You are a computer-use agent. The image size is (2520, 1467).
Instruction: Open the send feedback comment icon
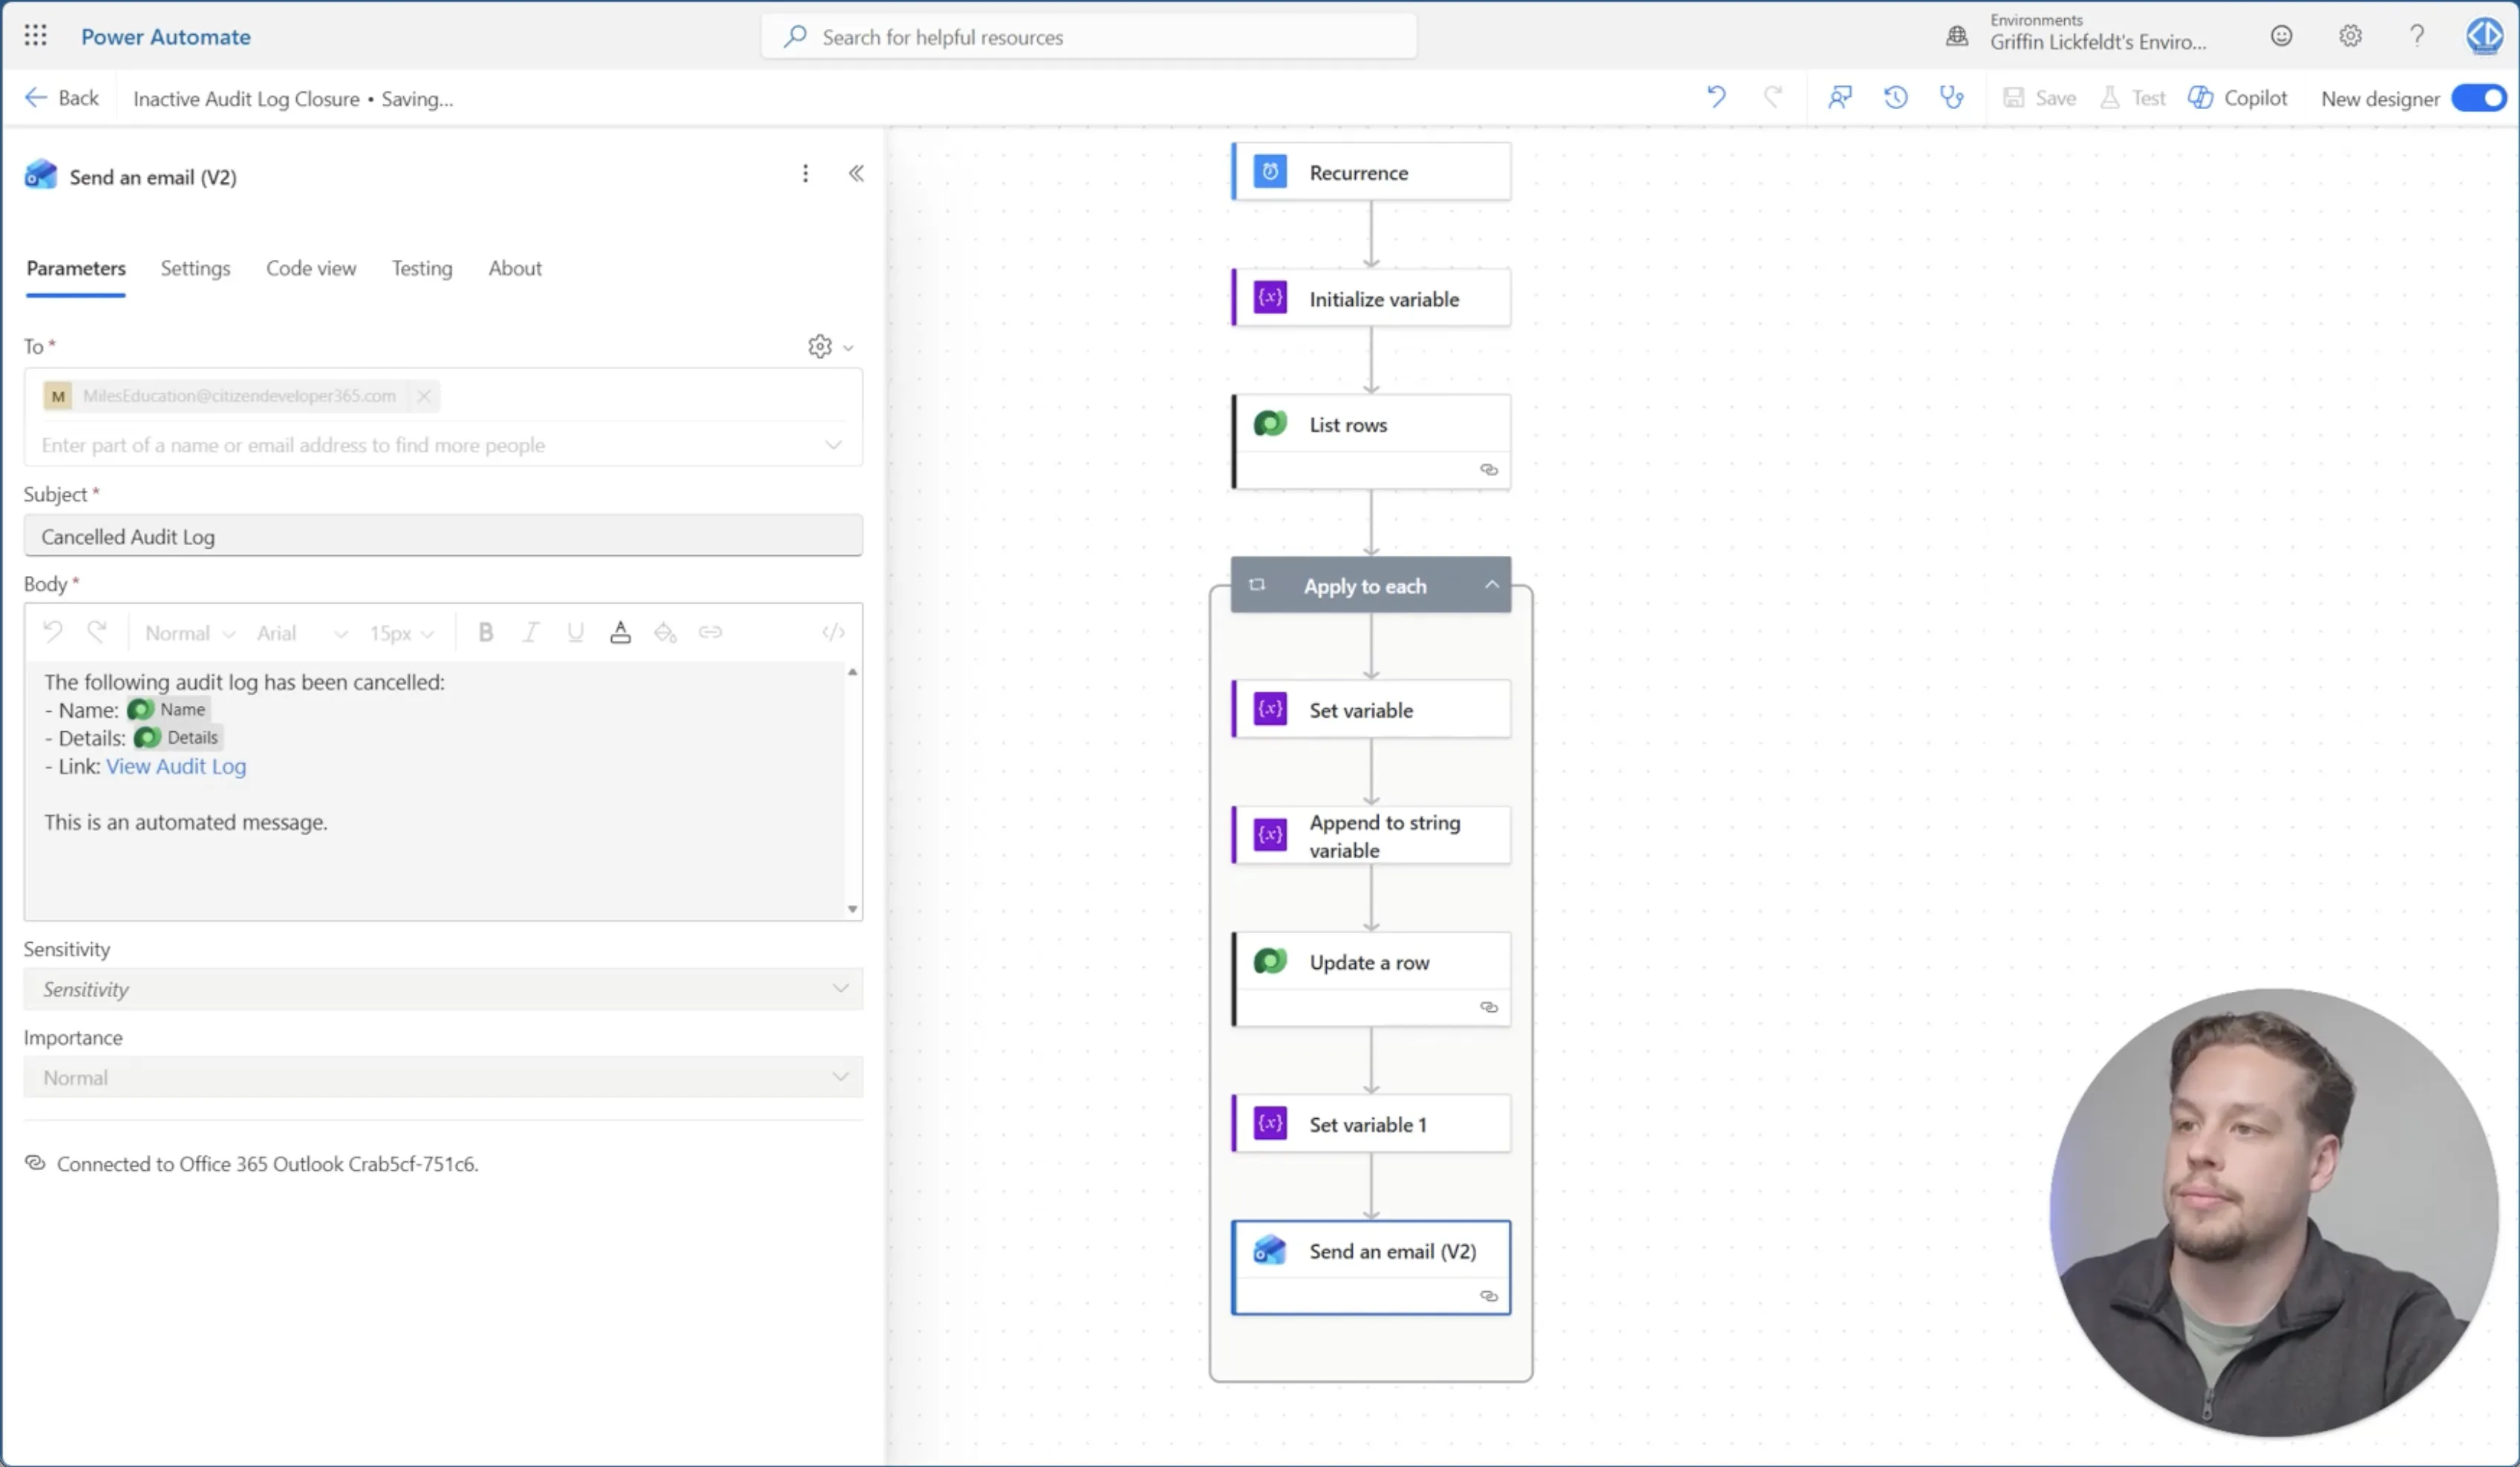point(1840,97)
